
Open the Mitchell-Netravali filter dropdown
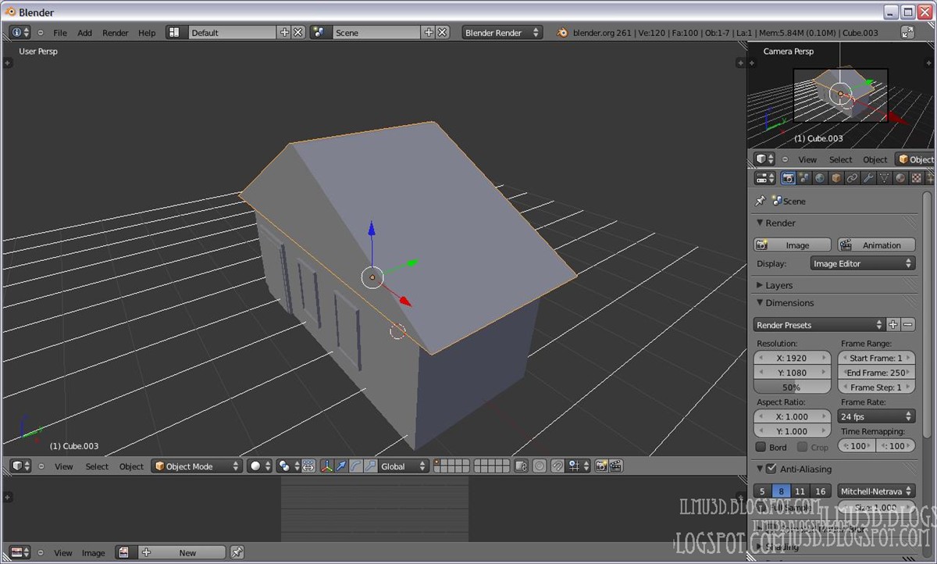pyautogui.click(x=875, y=491)
